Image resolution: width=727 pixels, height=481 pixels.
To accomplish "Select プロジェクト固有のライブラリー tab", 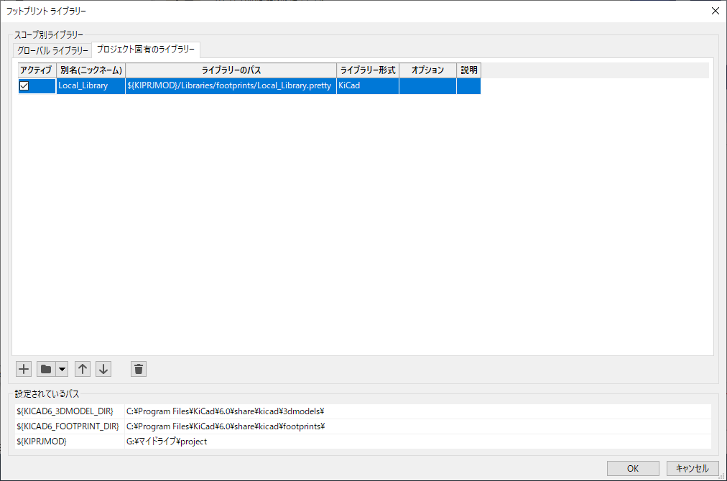I will tap(146, 50).
